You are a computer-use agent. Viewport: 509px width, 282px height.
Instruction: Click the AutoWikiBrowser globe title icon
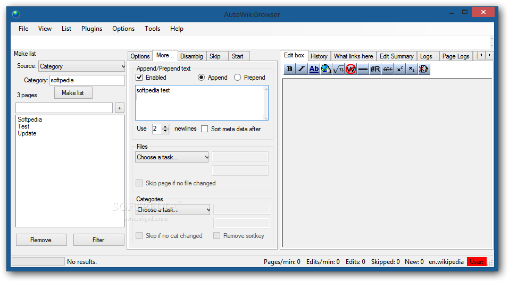(x=16, y=14)
